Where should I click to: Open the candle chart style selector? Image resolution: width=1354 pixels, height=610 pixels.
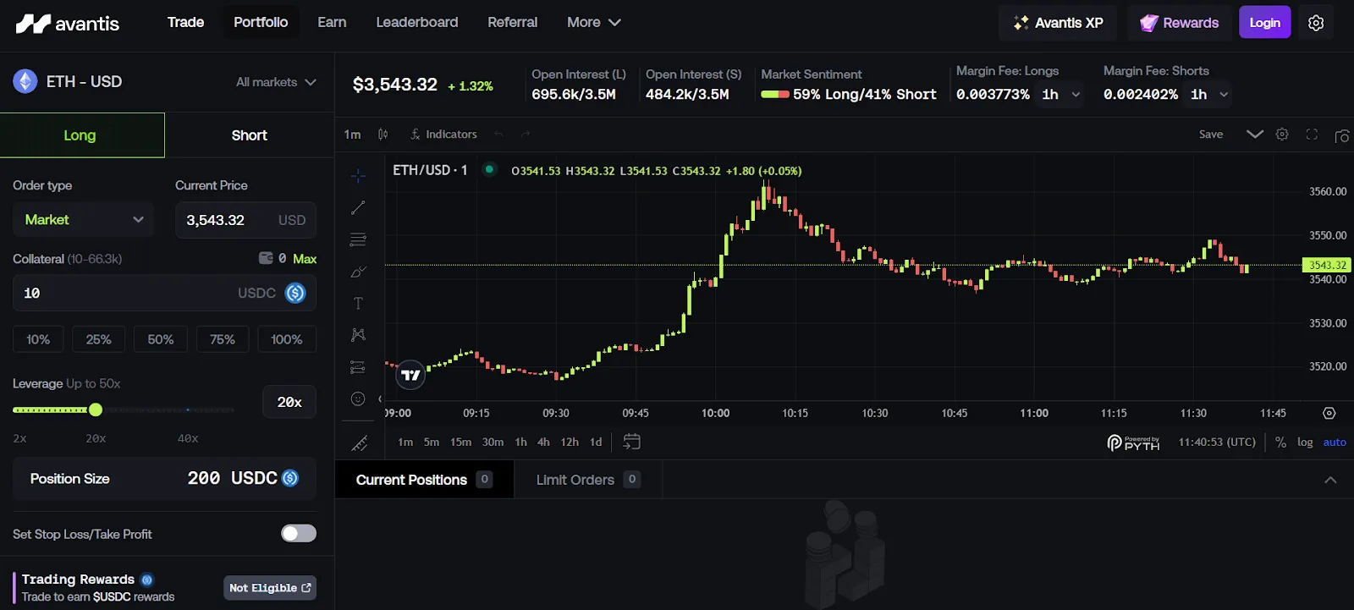(x=383, y=135)
